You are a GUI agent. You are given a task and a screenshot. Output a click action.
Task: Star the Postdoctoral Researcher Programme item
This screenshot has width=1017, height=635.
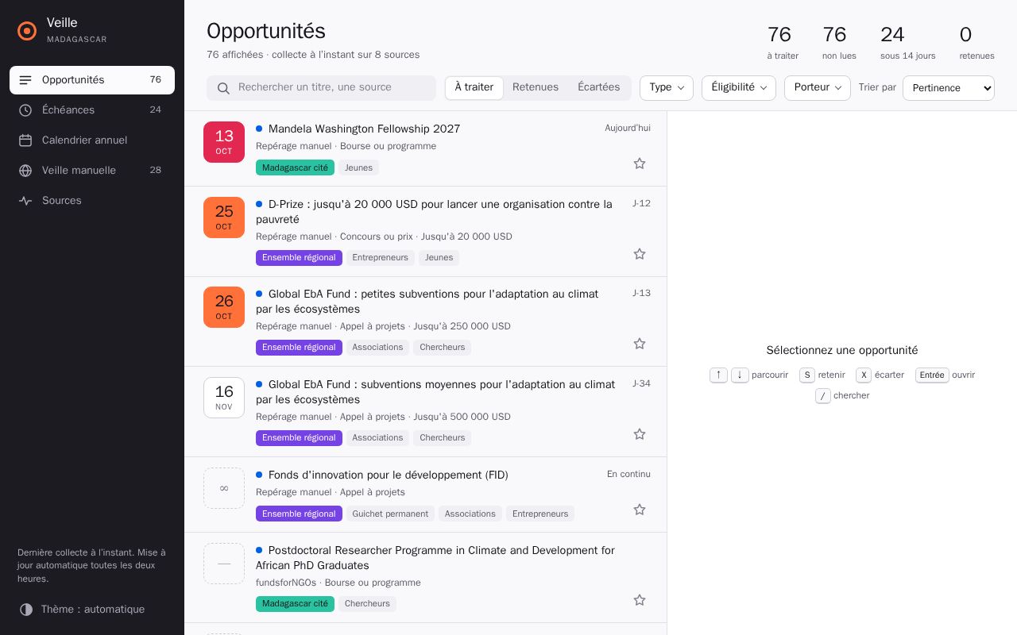click(640, 600)
